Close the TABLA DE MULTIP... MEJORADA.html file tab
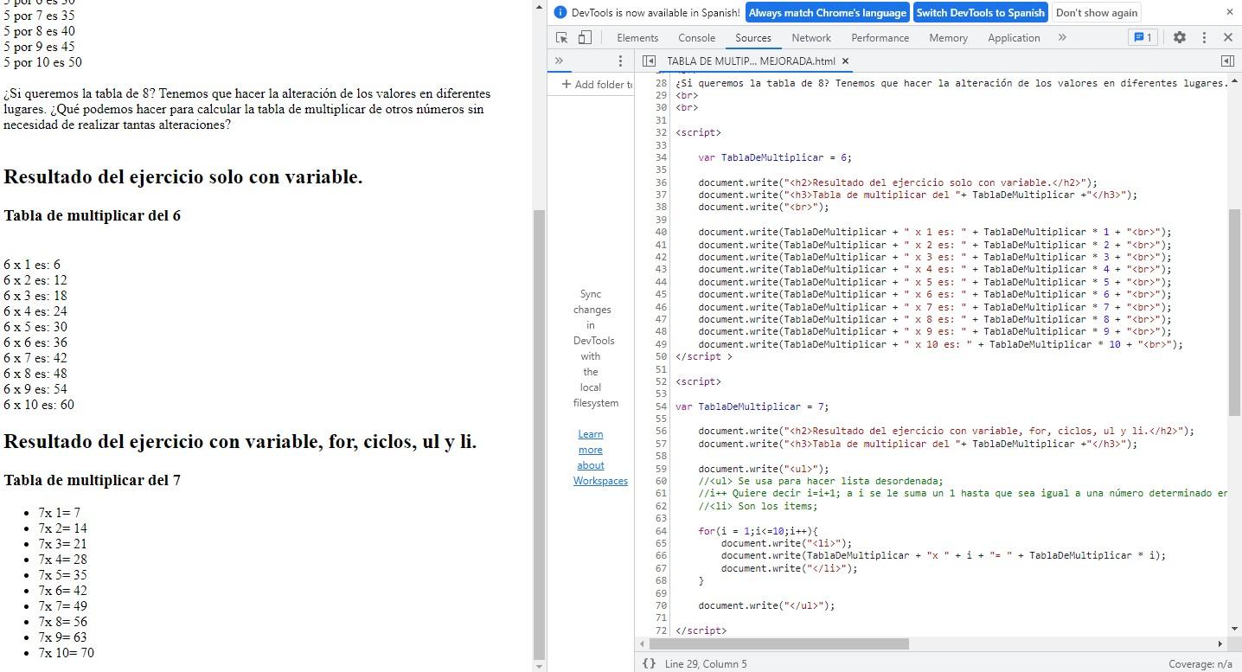Screen dimensions: 1242x672 [x=846, y=61]
